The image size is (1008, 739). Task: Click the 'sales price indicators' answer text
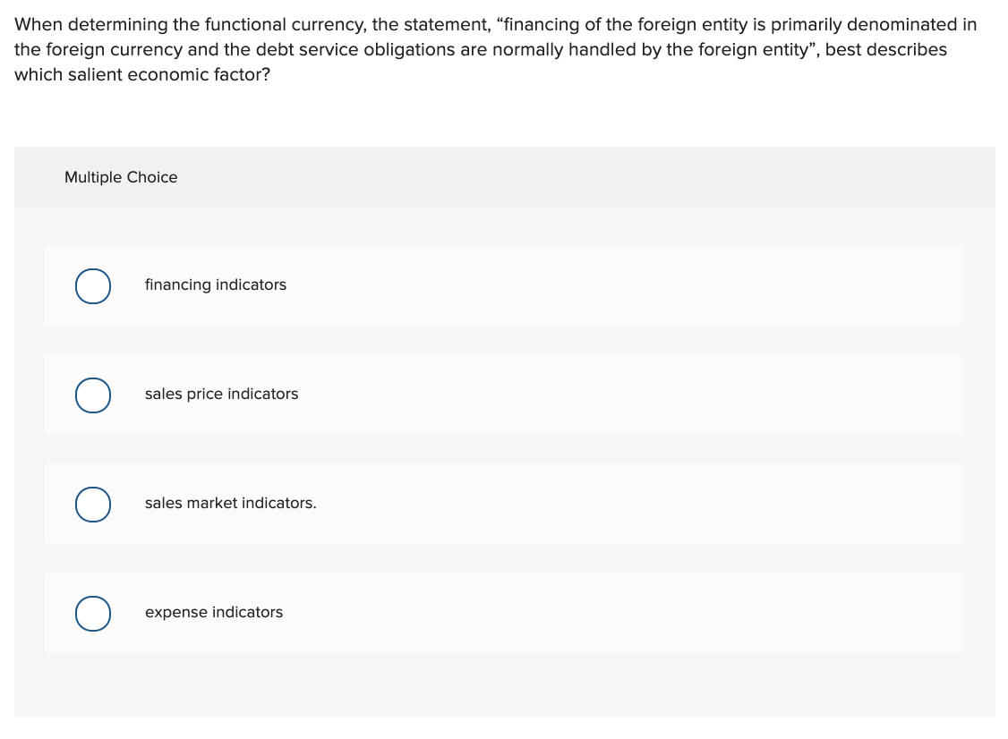tap(221, 394)
